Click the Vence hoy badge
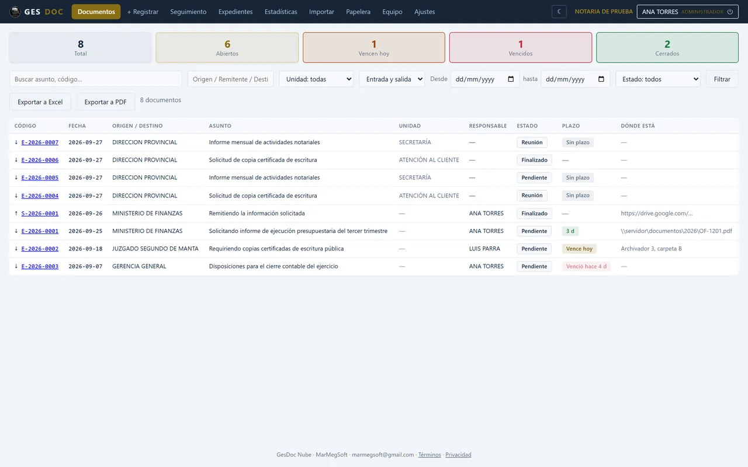Image resolution: width=748 pixels, height=467 pixels. coord(579,249)
